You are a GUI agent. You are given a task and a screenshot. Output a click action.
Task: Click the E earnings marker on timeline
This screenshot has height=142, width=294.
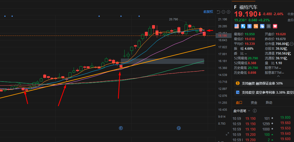[121, 128]
